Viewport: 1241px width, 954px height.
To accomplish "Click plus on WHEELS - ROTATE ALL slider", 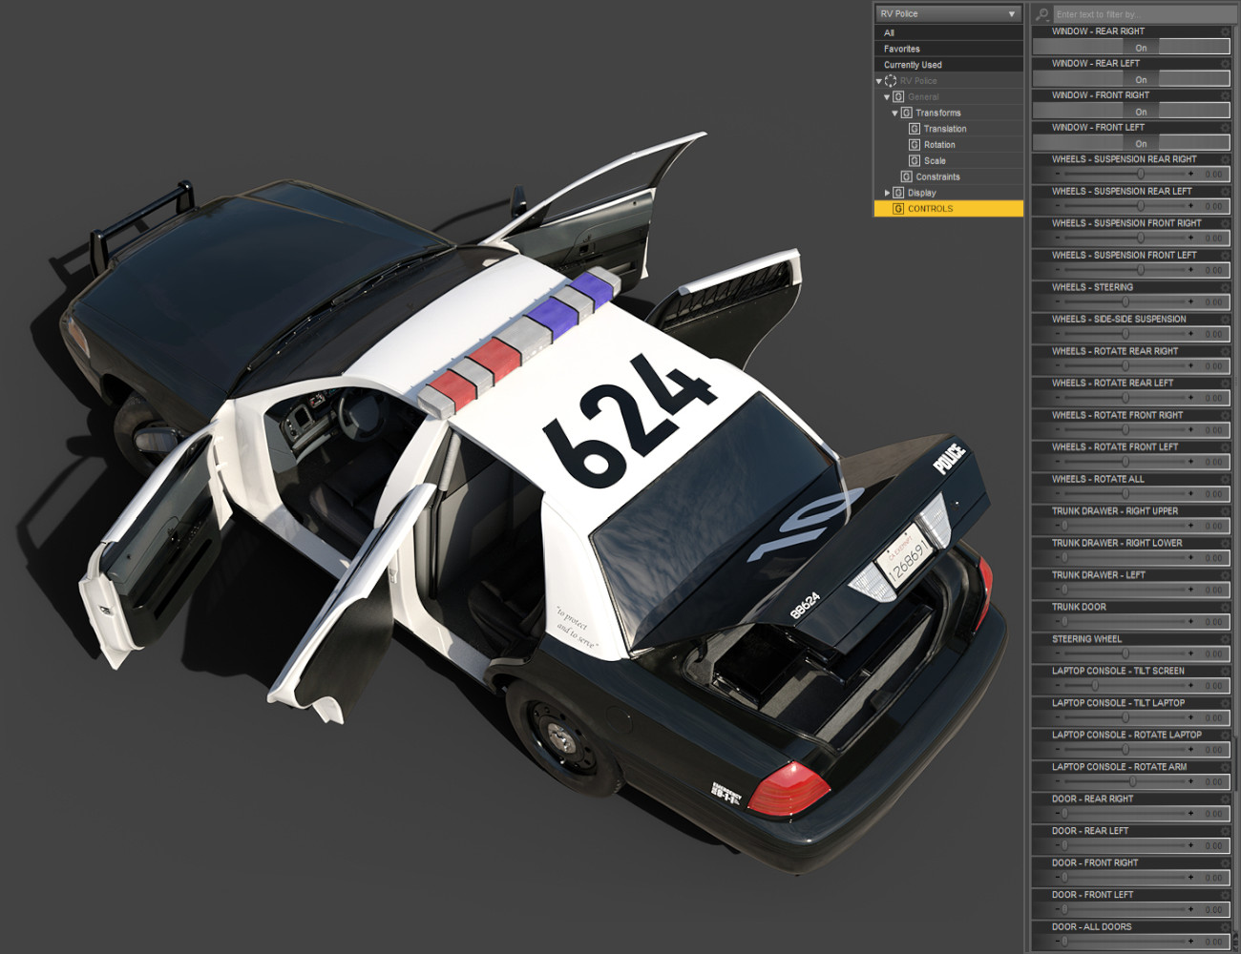I will coord(1190,493).
